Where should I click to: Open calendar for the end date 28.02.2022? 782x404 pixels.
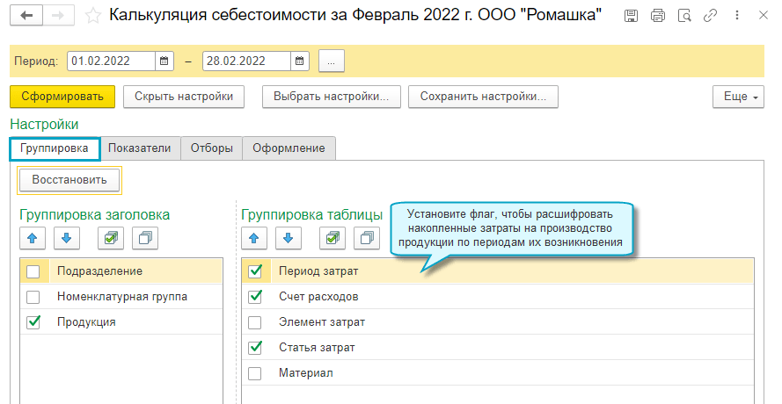300,61
